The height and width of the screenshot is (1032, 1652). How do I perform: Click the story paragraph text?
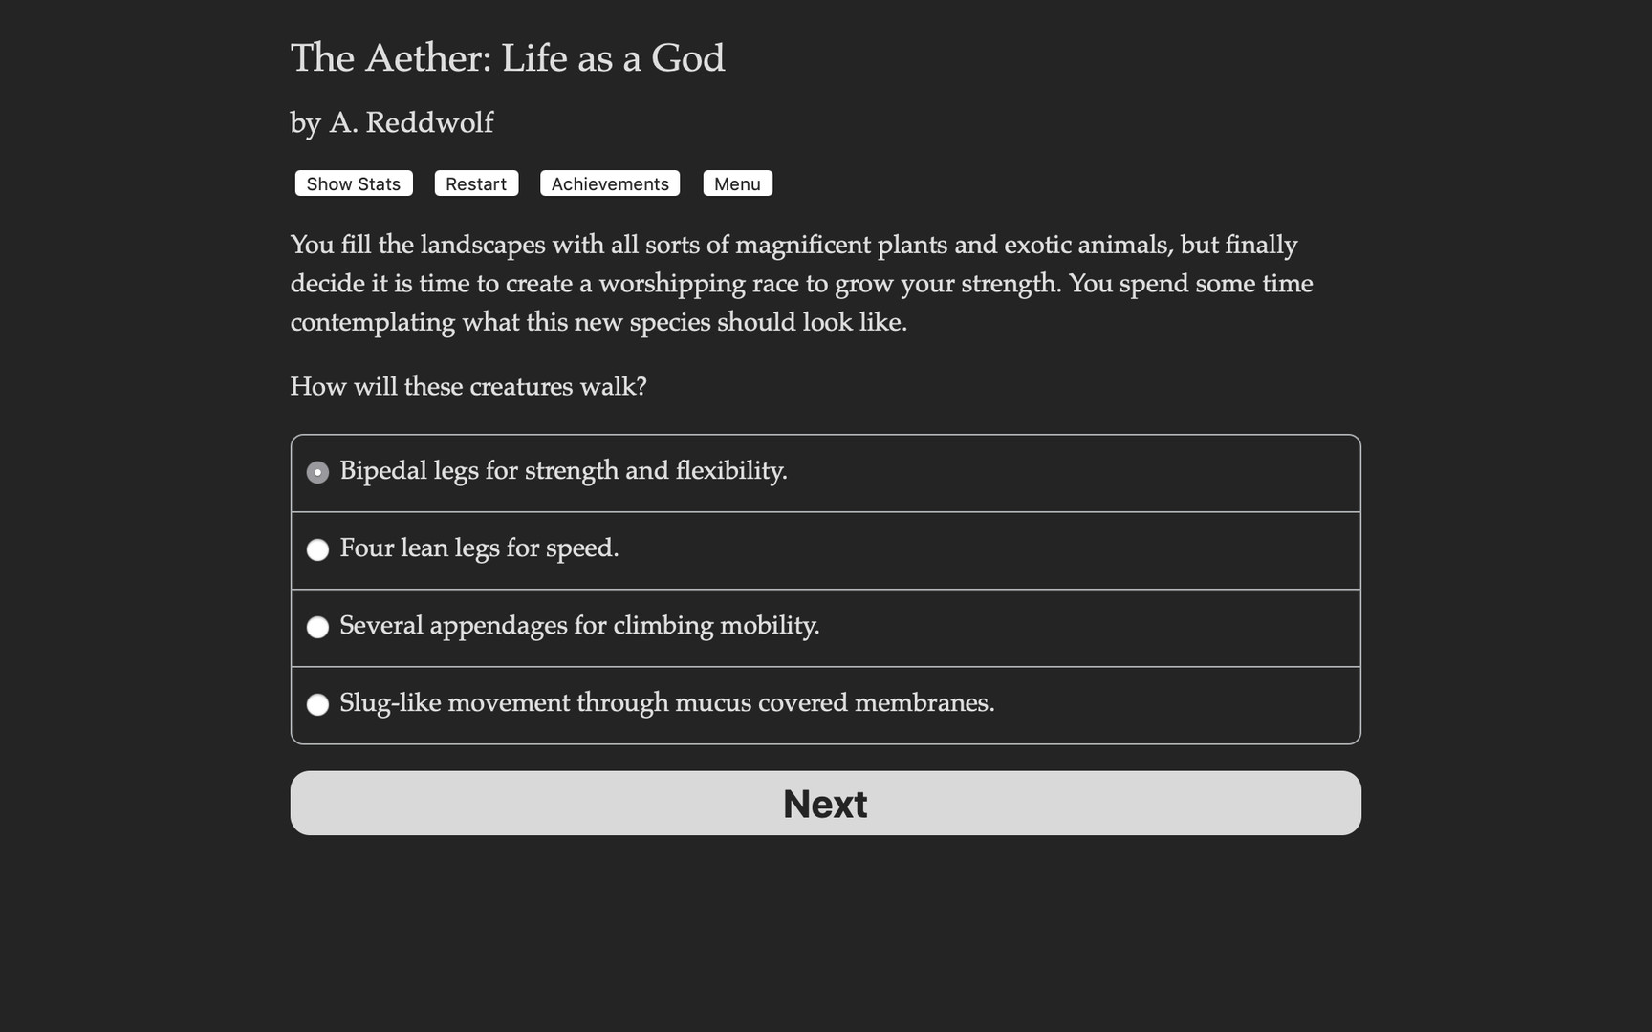[801, 283]
